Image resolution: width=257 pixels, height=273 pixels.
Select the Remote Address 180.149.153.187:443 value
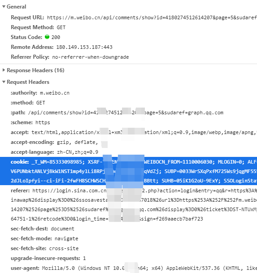(84, 47)
